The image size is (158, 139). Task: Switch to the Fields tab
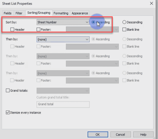[x=8, y=13]
